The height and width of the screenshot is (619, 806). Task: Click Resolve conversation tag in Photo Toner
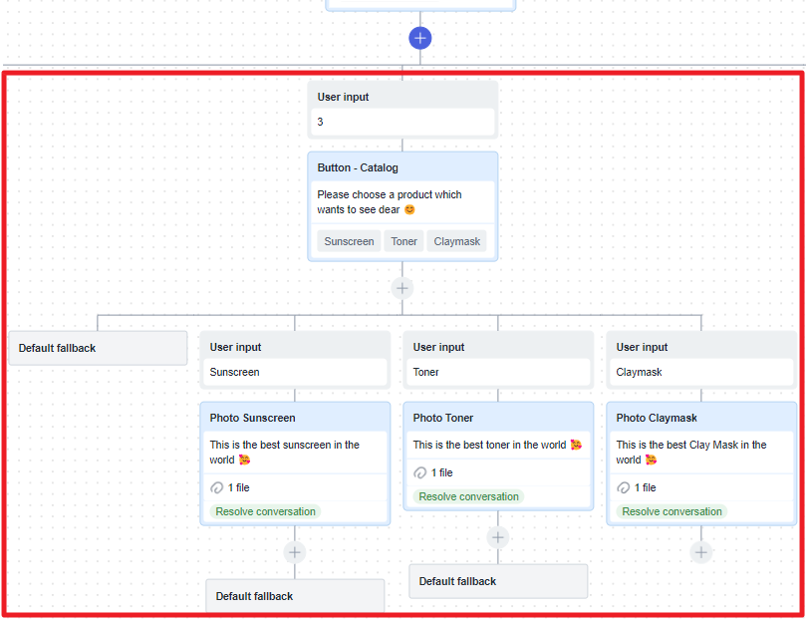click(x=468, y=496)
